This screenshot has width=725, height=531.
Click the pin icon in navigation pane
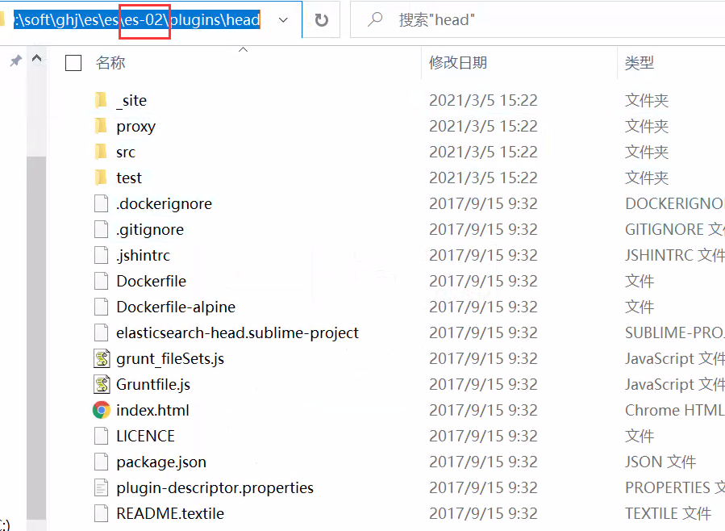pyautogui.click(x=15, y=61)
